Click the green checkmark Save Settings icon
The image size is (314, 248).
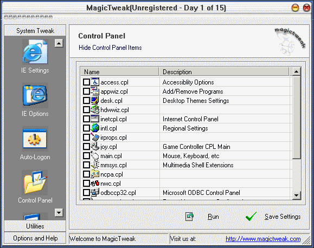[x=251, y=217]
